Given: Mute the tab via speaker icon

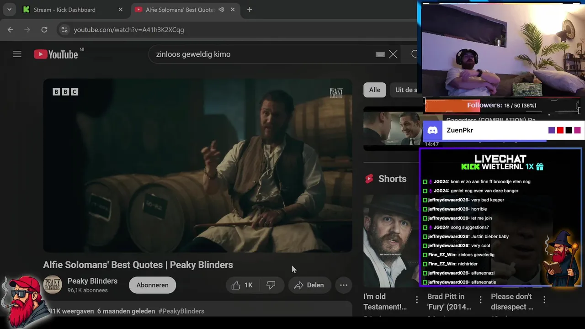Looking at the screenshot, I should click(x=222, y=10).
